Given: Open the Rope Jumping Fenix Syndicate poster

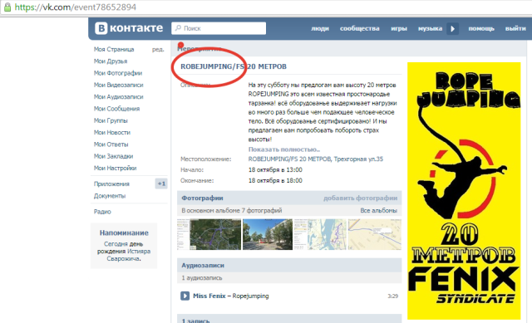Looking at the screenshot, I should (464, 190).
